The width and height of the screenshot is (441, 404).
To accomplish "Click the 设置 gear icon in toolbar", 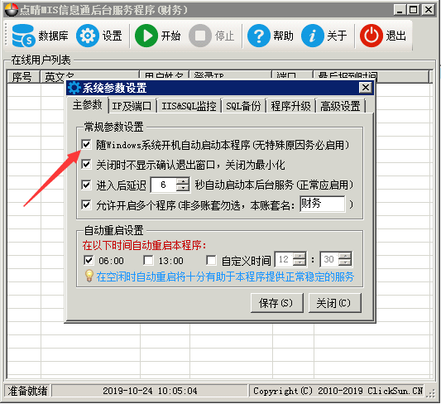I will pos(88,36).
